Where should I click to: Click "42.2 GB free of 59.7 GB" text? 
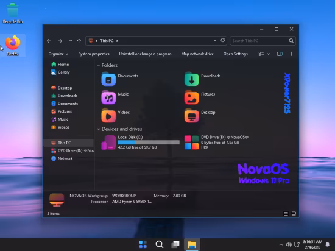[x=137, y=147]
